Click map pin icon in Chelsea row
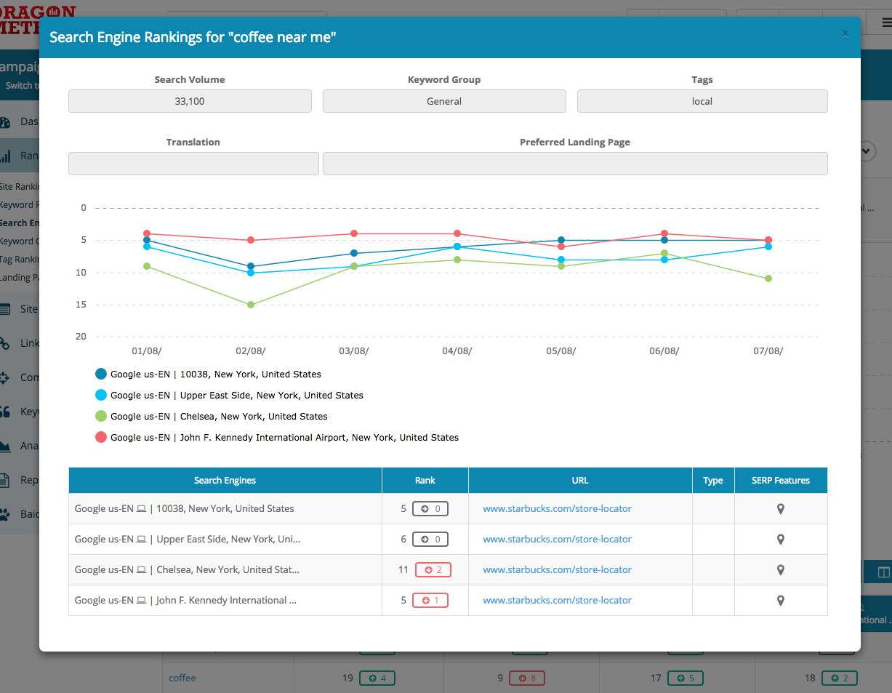The width and height of the screenshot is (892, 693). click(x=781, y=570)
